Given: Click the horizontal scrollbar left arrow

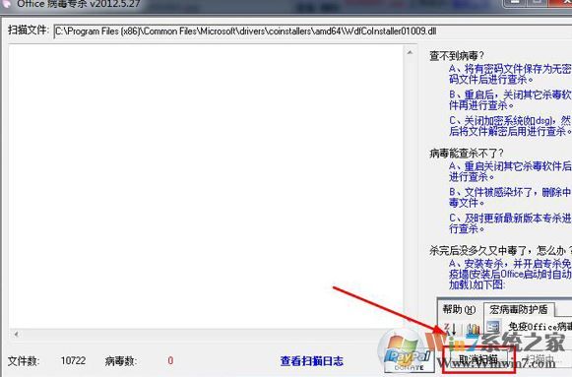Looking at the screenshot, I should (x=16, y=334).
